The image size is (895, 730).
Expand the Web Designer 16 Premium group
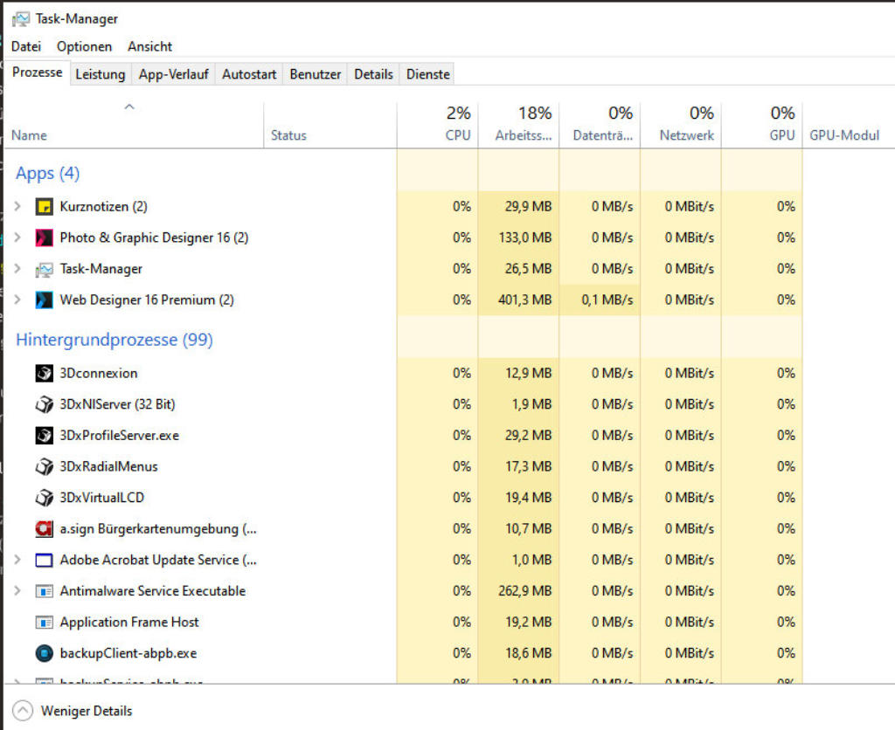coord(17,300)
